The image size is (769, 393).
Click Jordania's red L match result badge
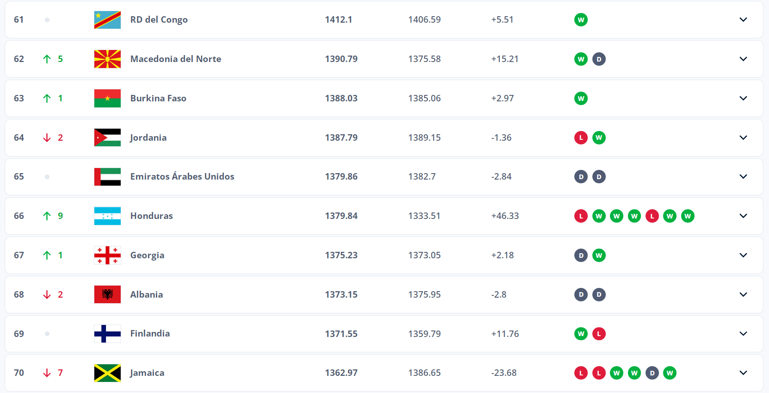coord(581,138)
